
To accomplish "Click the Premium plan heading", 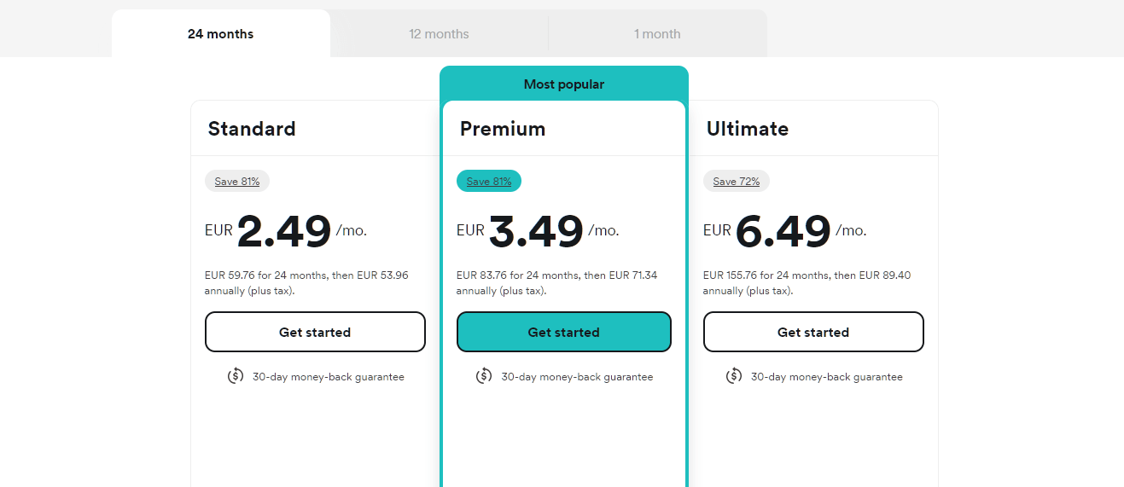I will tap(503, 129).
